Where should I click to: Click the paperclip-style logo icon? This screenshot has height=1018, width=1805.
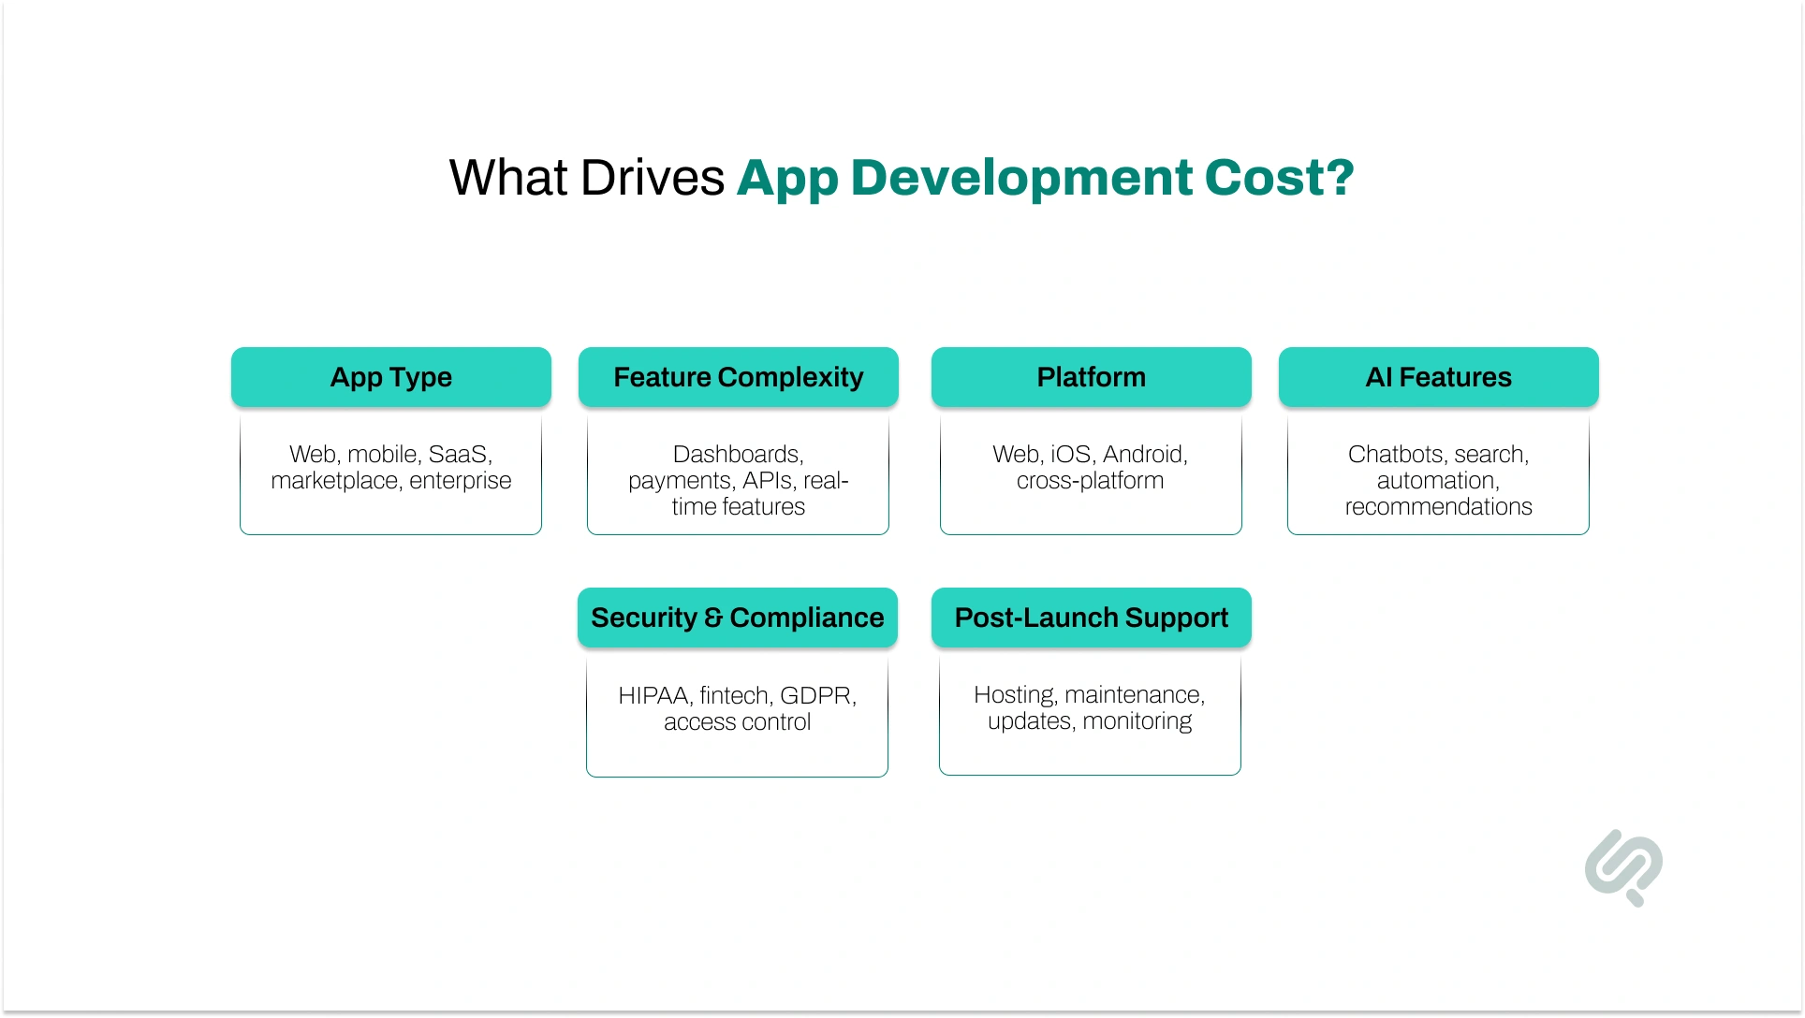pyautogui.click(x=1623, y=867)
